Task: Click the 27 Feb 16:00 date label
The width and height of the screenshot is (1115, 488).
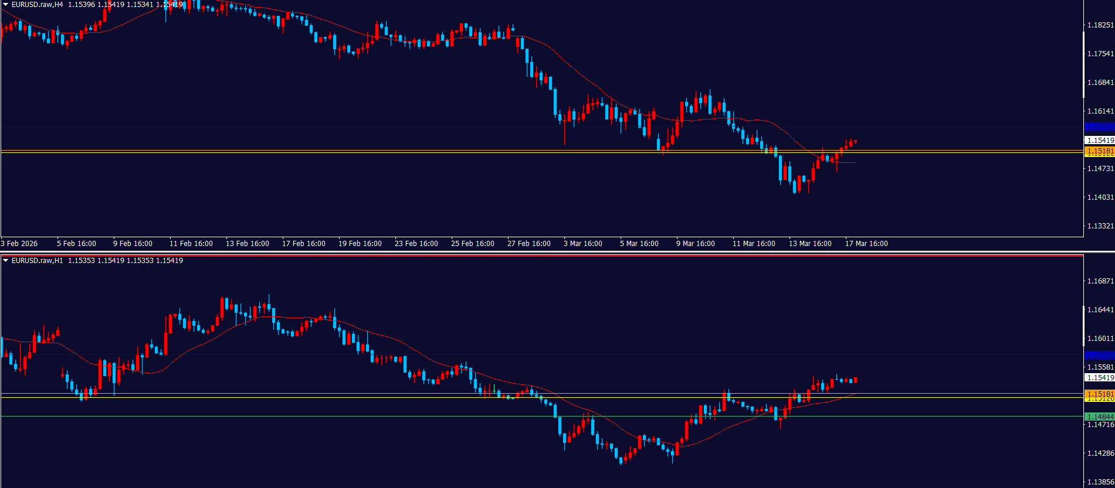Action: pos(528,244)
